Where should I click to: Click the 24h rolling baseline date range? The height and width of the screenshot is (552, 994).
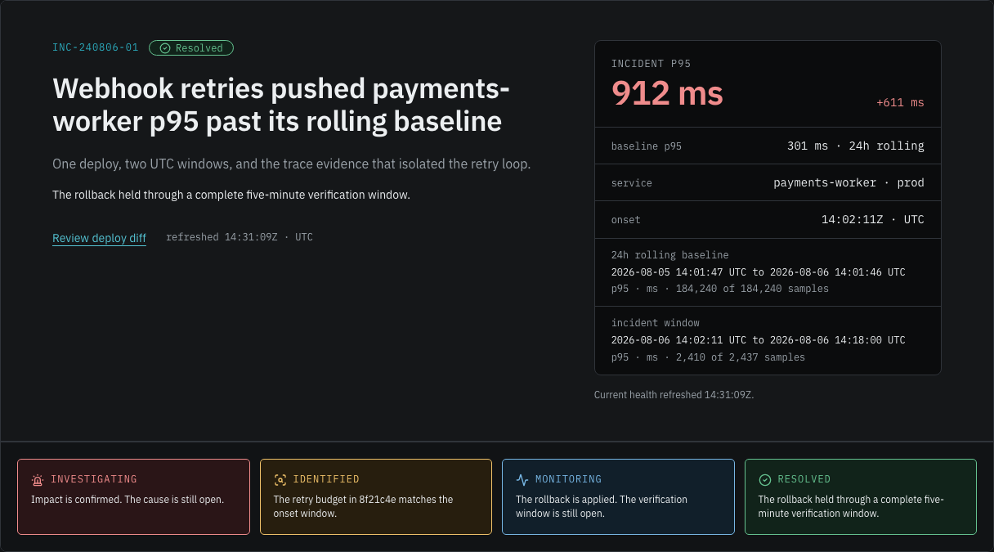759,272
